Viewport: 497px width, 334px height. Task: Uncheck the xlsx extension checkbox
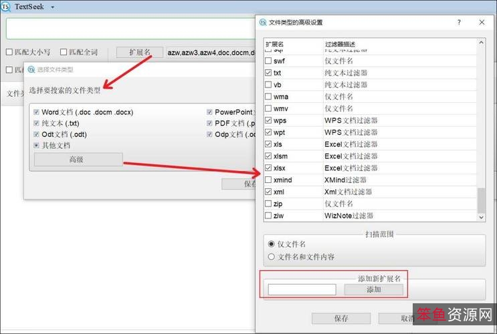pyautogui.click(x=268, y=168)
